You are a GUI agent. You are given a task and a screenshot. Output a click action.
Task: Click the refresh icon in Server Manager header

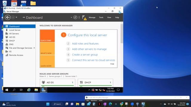click(75, 17)
